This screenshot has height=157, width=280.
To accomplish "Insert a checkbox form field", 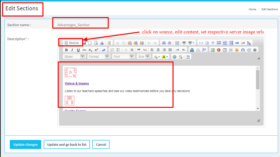I will click(x=207, y=43).
